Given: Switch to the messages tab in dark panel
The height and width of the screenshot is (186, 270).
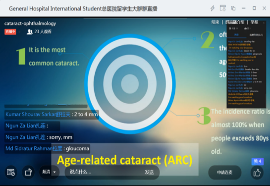Looking at the screenshot, I should pyautogui.click(x=236, y=35).
